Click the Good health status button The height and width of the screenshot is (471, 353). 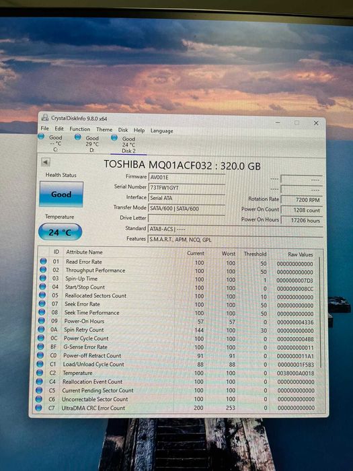(61, 194)
